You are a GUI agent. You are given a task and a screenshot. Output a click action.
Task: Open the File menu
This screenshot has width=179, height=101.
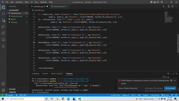7,2
